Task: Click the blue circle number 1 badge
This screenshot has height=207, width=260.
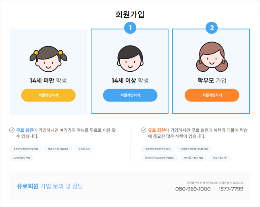Action: coord(130,28)
